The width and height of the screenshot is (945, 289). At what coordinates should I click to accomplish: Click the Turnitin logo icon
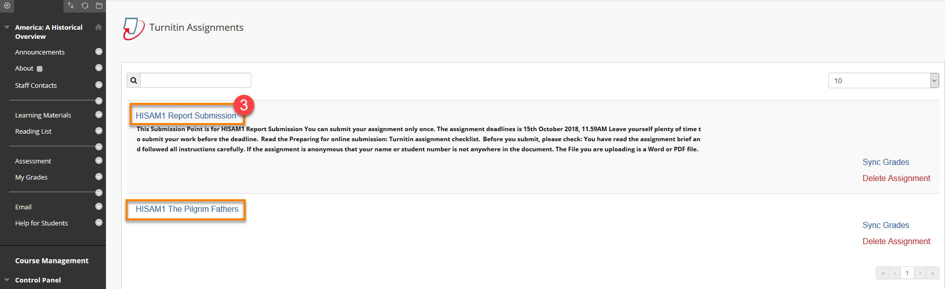[x=133, y=29]
